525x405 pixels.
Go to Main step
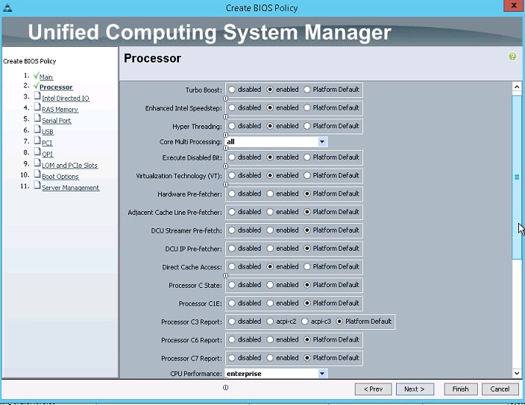(x=46, y=77)
